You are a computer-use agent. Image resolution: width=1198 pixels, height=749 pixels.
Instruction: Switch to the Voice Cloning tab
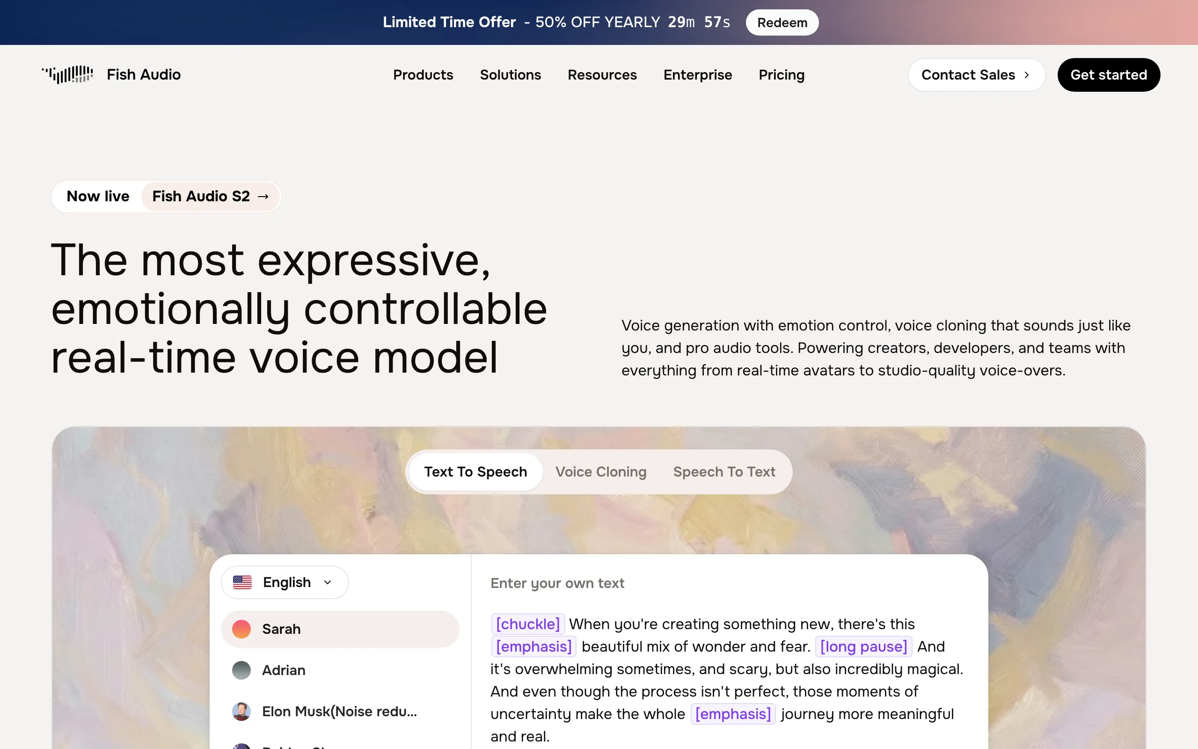coord(601,471)
